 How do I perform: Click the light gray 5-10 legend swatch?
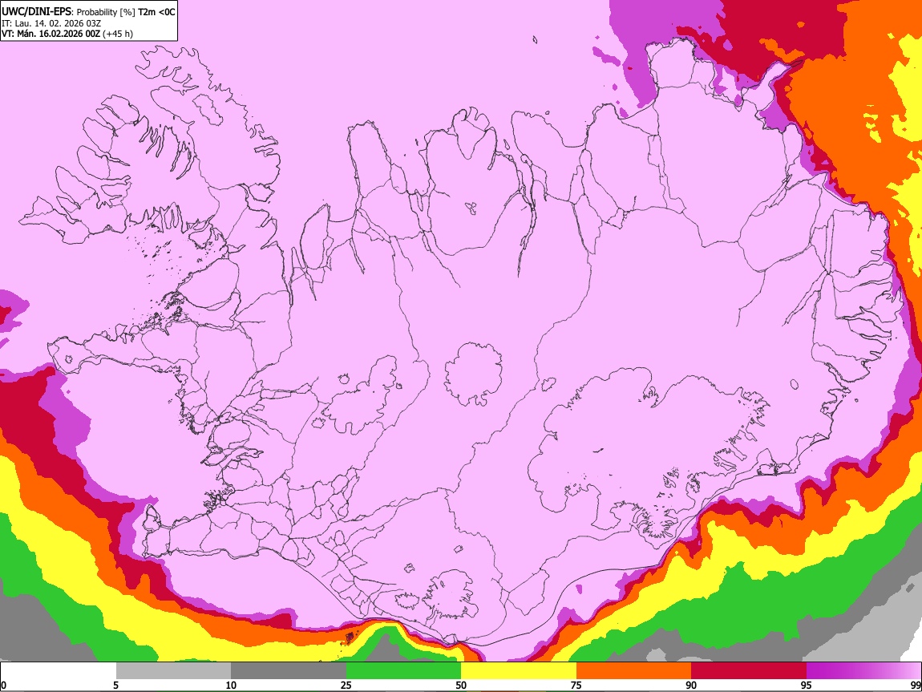click(173, 671)
